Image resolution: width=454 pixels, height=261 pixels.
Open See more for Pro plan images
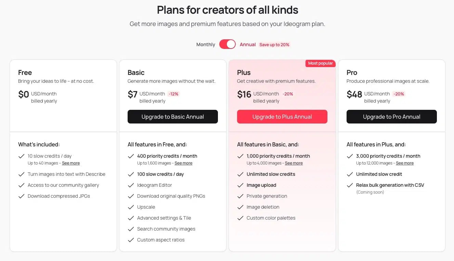coord(405,163)
